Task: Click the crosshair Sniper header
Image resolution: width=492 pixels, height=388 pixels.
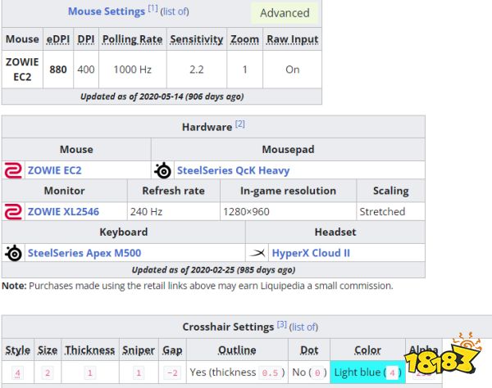Action: 139,350
